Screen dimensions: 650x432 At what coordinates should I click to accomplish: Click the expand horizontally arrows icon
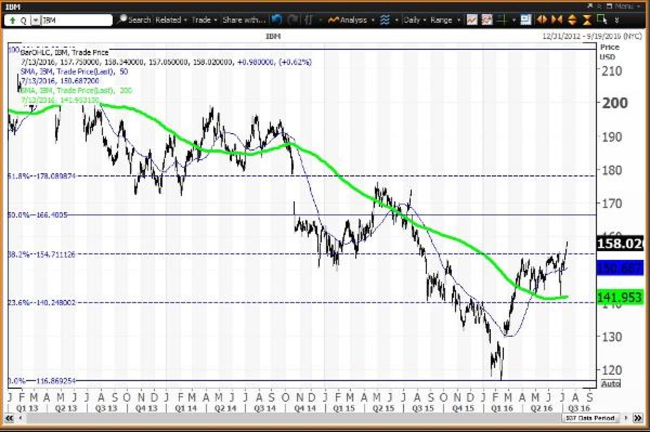pos(541,20)
